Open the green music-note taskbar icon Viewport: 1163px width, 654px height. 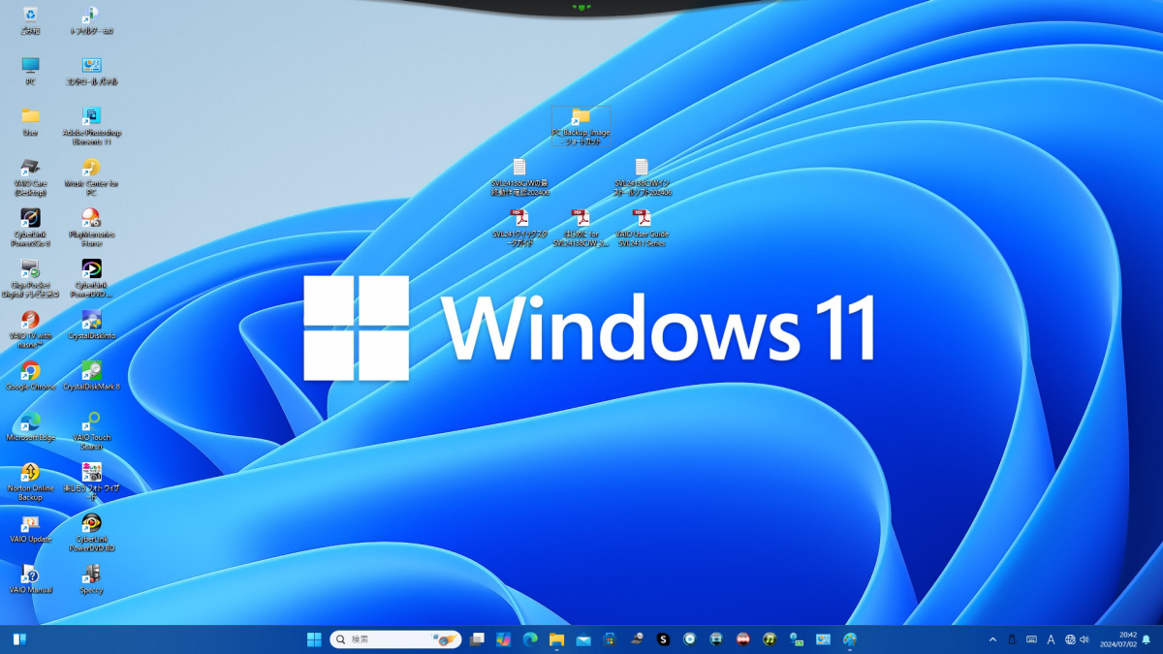point(770,639)
